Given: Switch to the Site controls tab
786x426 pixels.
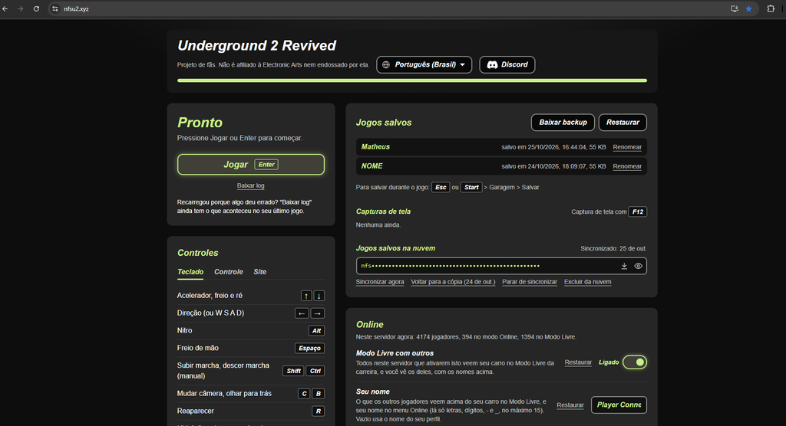Looking at the screenshot, I should (x=259, y=272).
